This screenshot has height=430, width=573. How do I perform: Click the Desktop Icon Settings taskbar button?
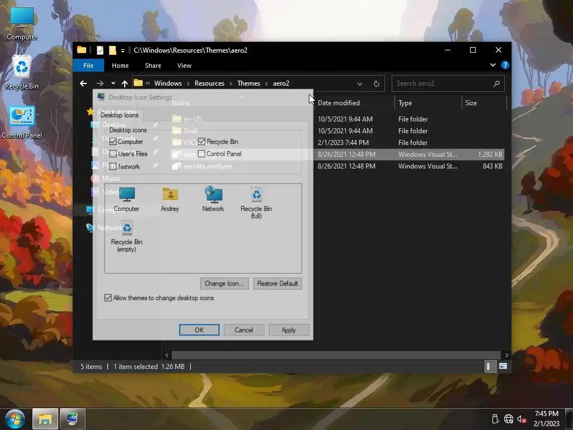point(72,419)
